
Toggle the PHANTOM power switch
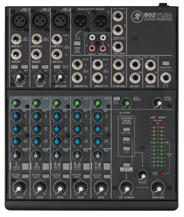pyautogui.click(x=165, y=63)
